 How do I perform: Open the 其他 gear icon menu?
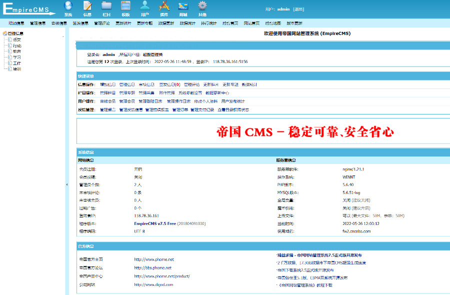[x=202, y=8]
